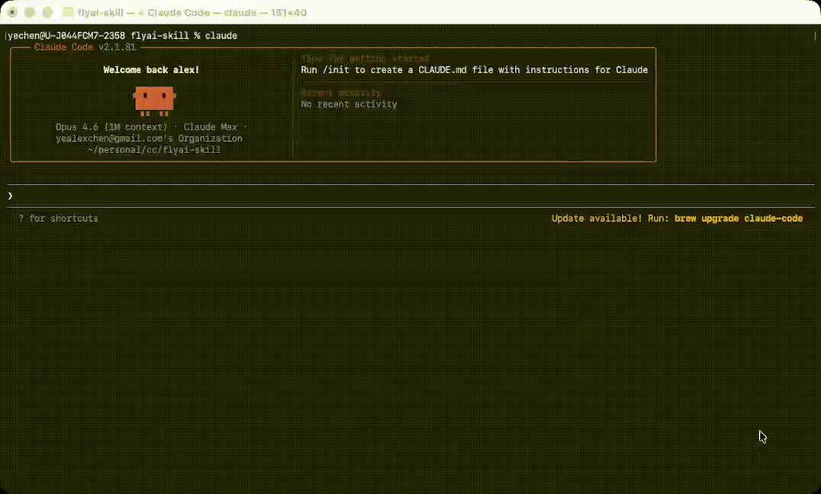Click the yealexchen@gmail.com organization text

pos(149,139)
